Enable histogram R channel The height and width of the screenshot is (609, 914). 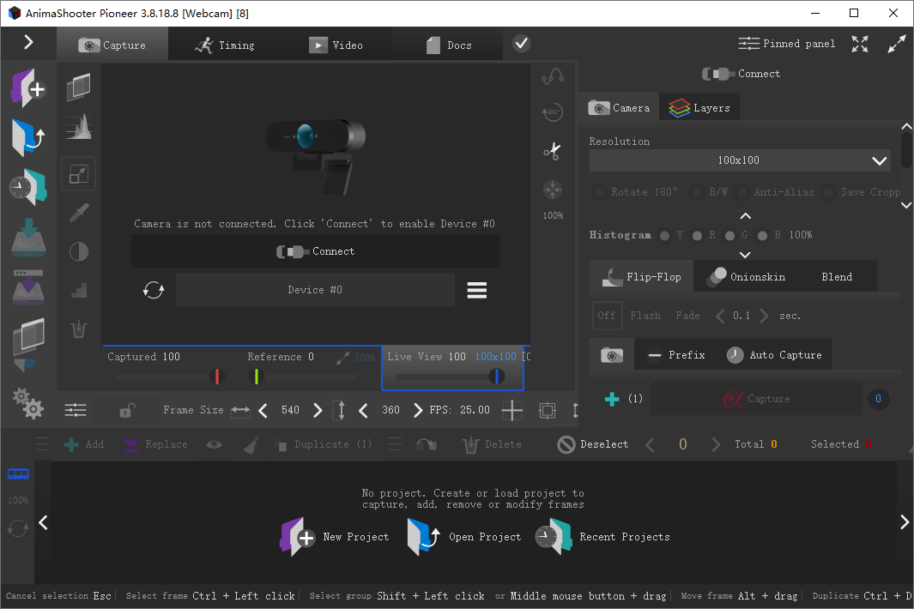(x=697, y=235)
